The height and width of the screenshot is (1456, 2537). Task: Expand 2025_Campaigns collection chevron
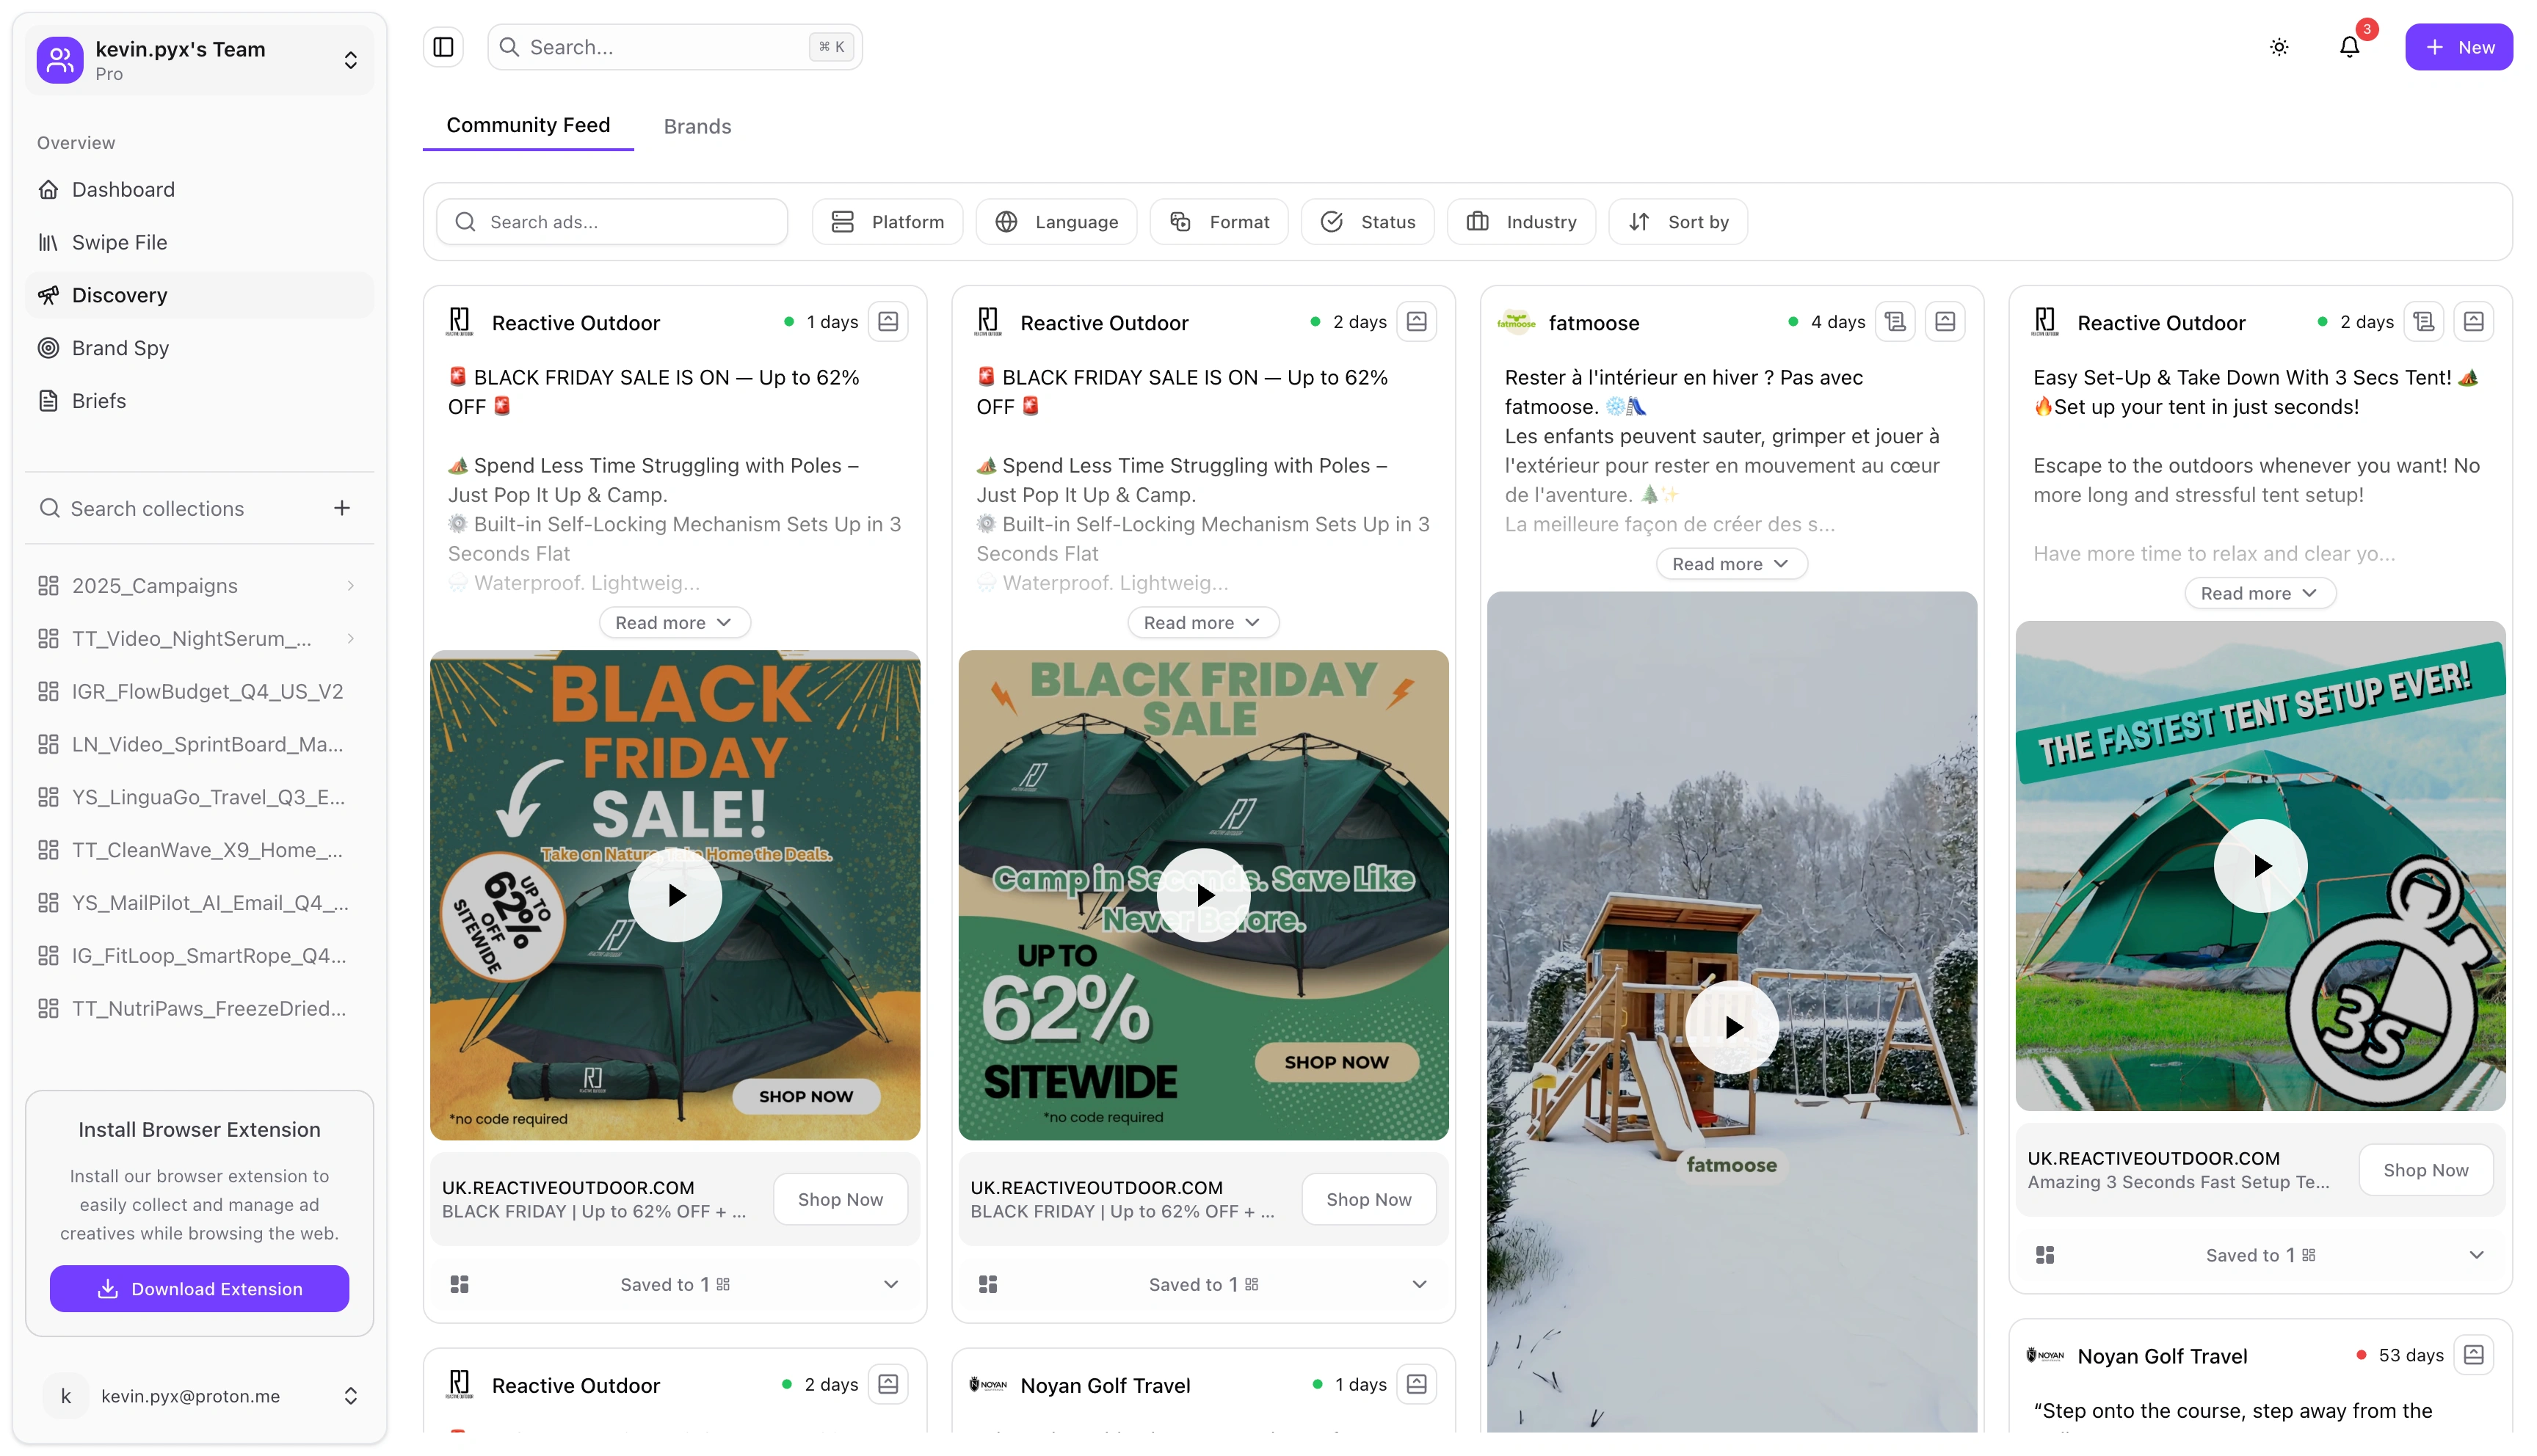click(x=351, y=586)
